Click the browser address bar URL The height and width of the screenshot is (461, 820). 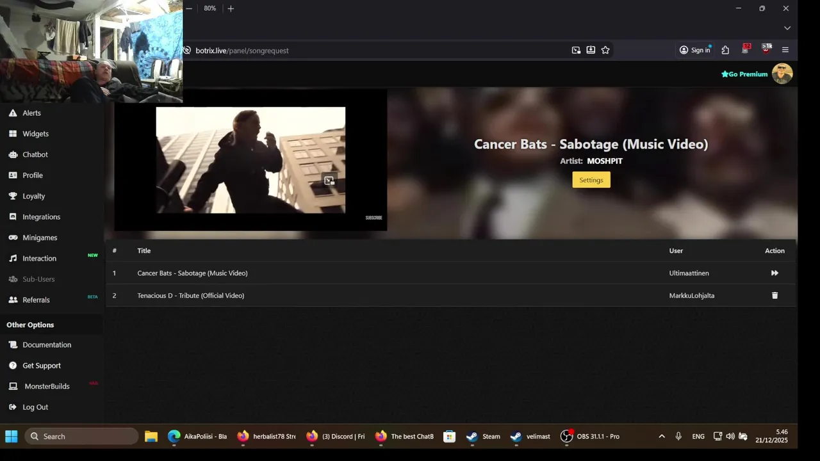(x=242, y=51)
